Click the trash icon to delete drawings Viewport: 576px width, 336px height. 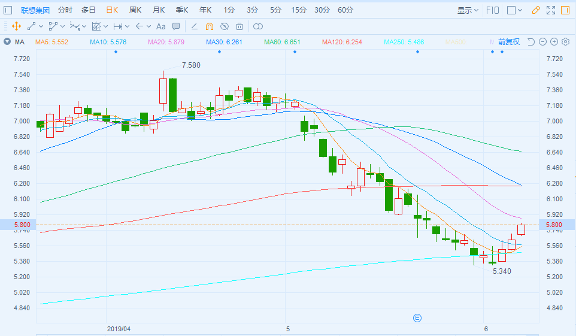[x=240, y=26]
